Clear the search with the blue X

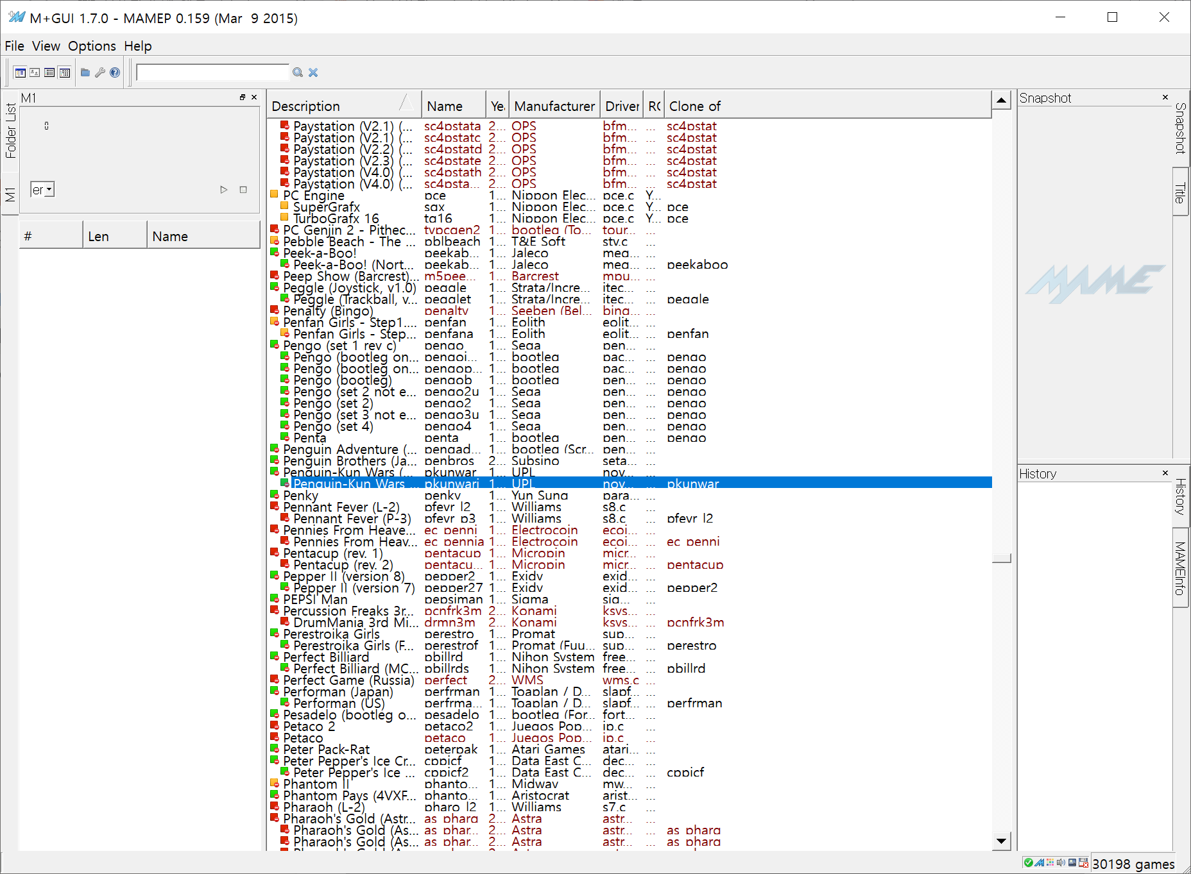click(313, 72)
